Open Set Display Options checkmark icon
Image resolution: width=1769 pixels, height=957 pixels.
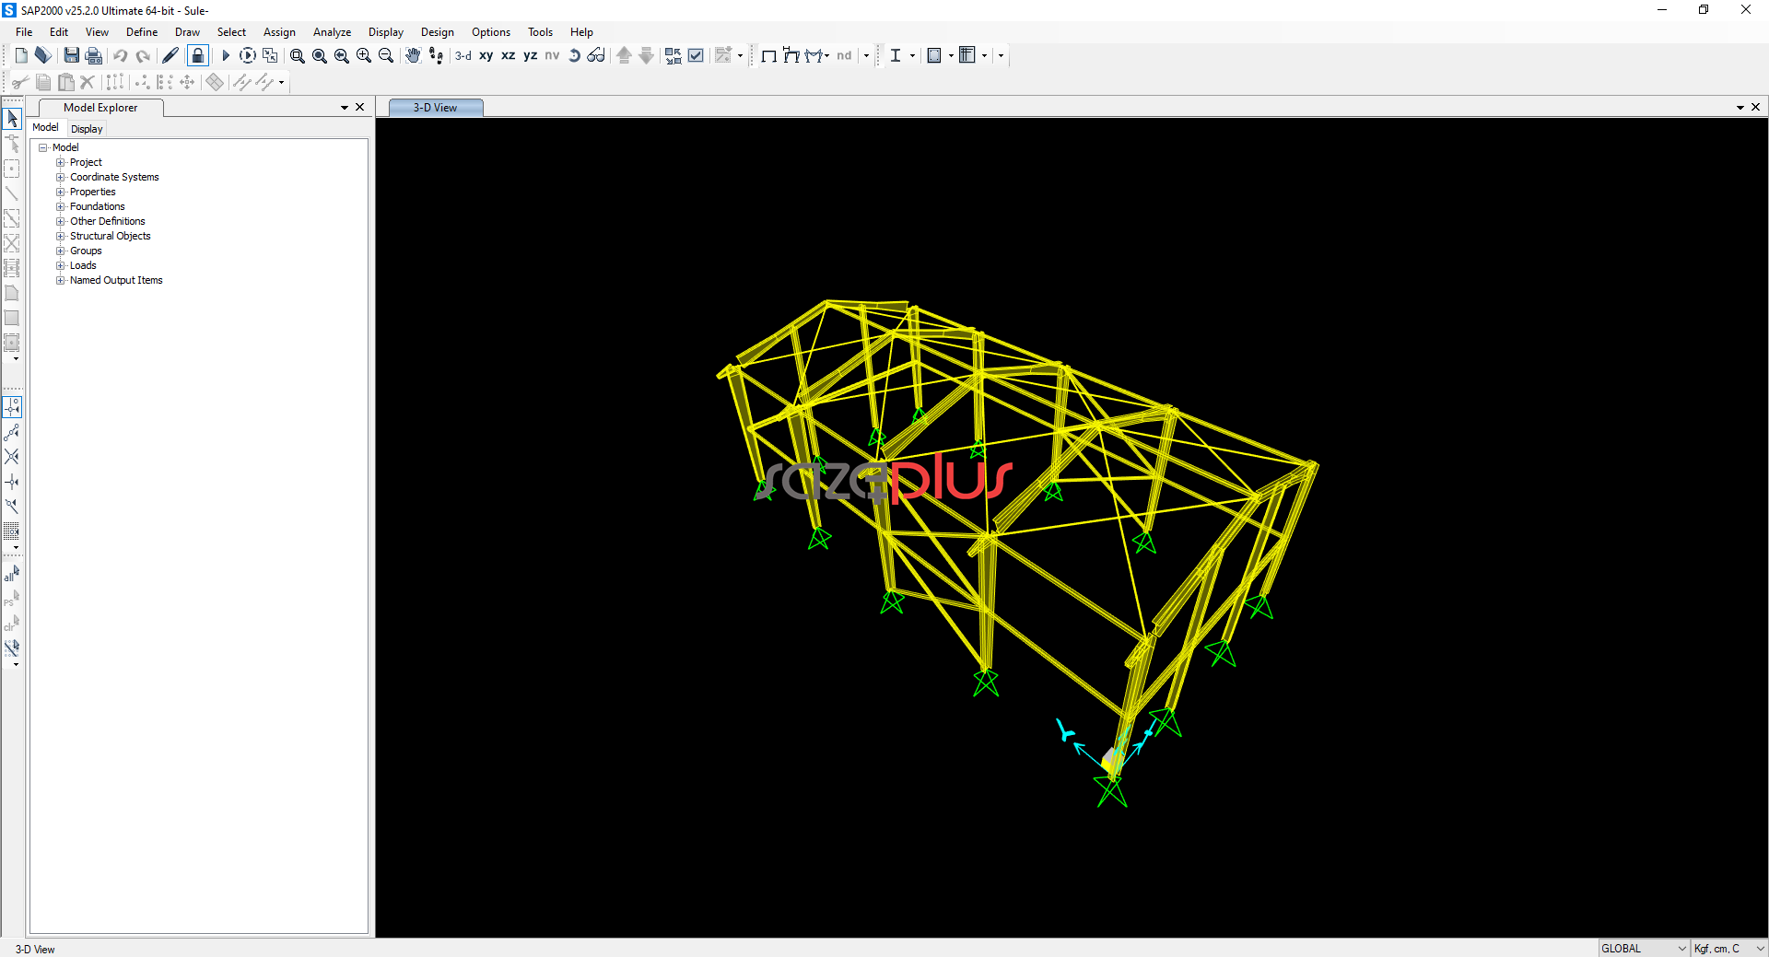pyautogui.click(x=696, y=55)
